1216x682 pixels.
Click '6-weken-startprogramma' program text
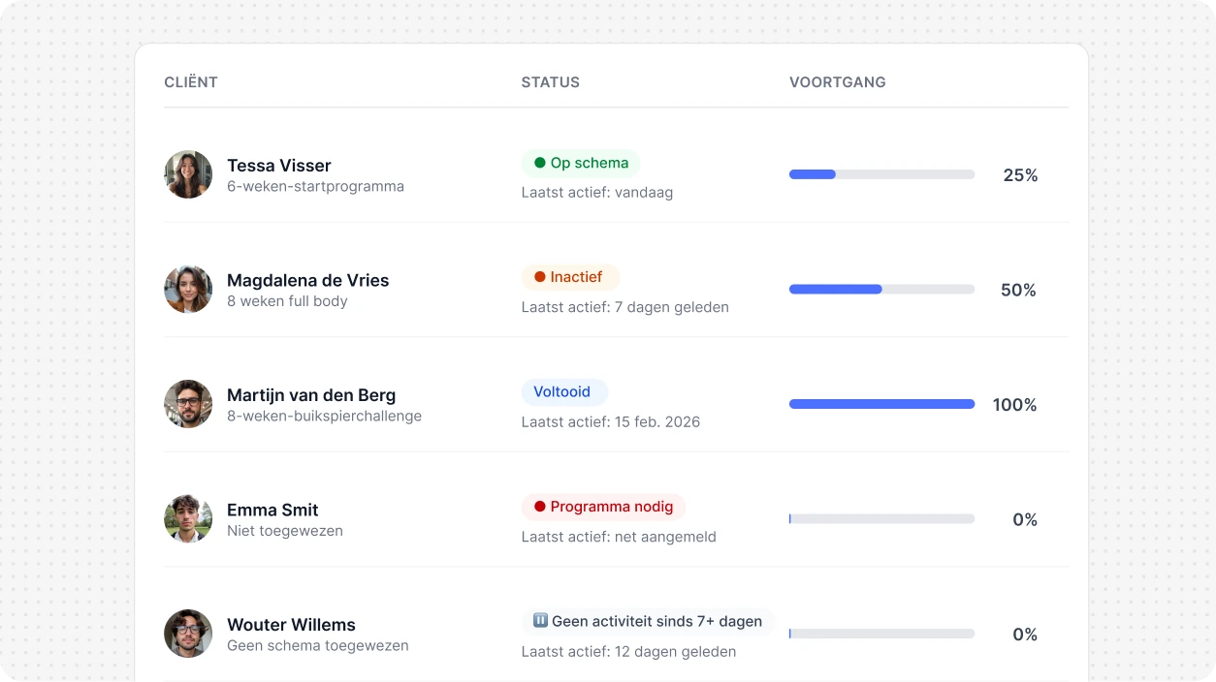[x=315, y=186]
